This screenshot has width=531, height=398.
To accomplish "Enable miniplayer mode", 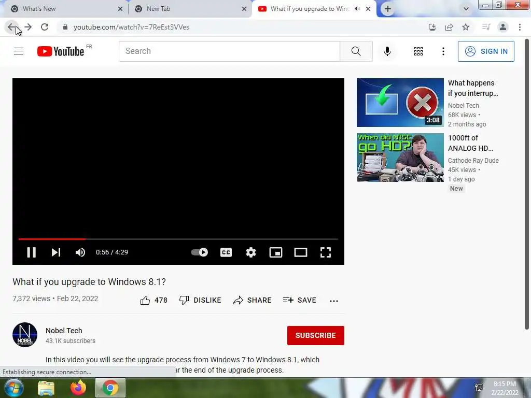I will pos(276,252).
